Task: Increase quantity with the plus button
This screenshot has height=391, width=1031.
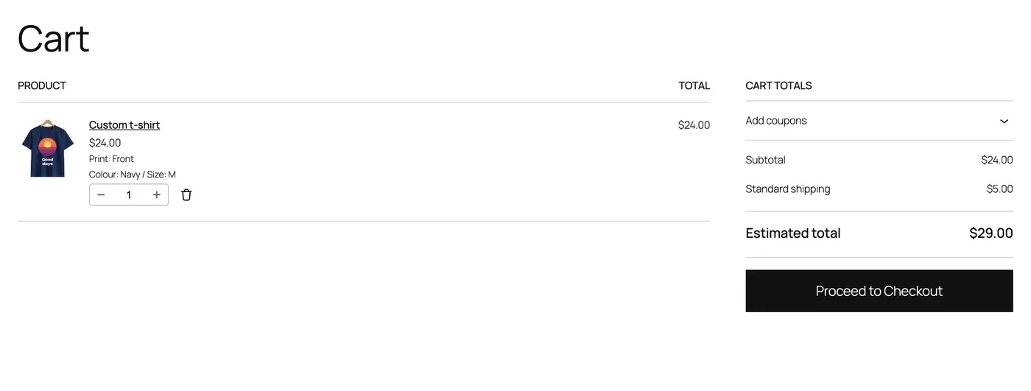Action: 156,195
